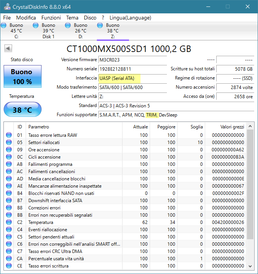The width and height of the screenshot is (258, 274).
Task: Click status orb for Errori non recuperabili segnalati
Action: click(9, 215)
